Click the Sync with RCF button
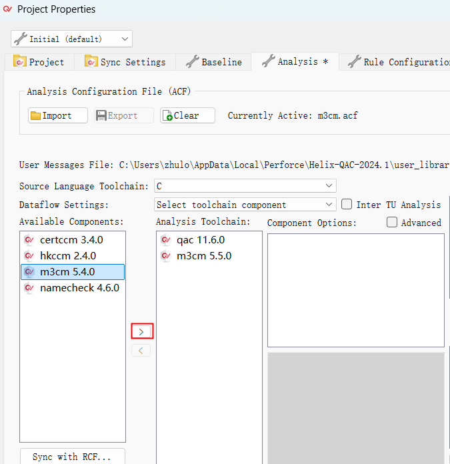This screenshot has height=464, width=450. click(72, 457)
